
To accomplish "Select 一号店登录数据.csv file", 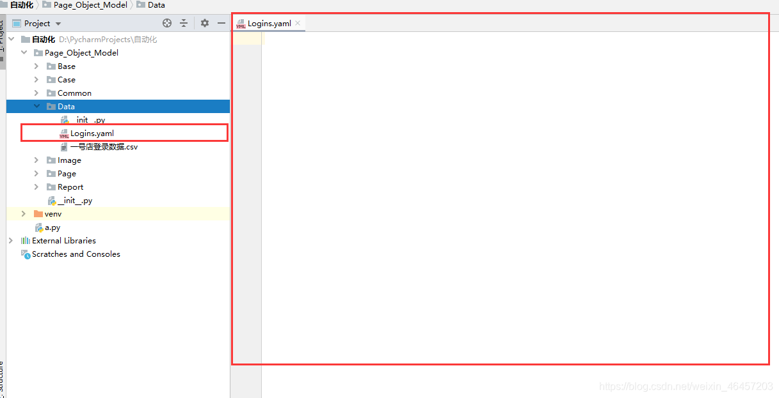I will (104, 147).
